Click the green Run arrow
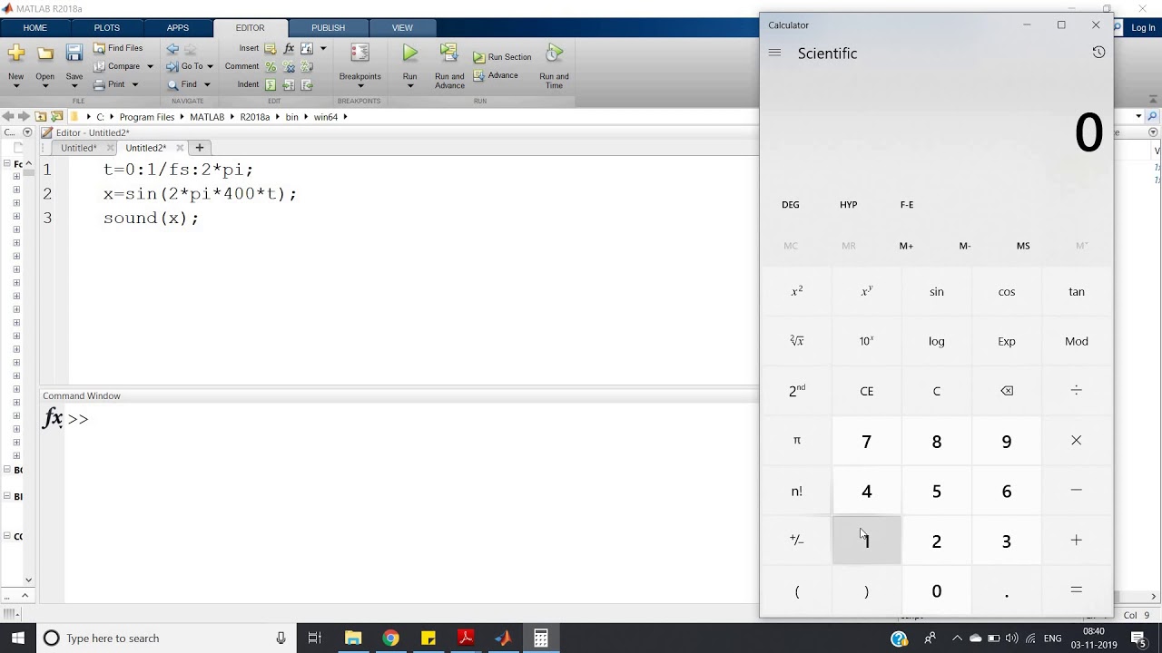1162x653 pixels. coord(410,54)
